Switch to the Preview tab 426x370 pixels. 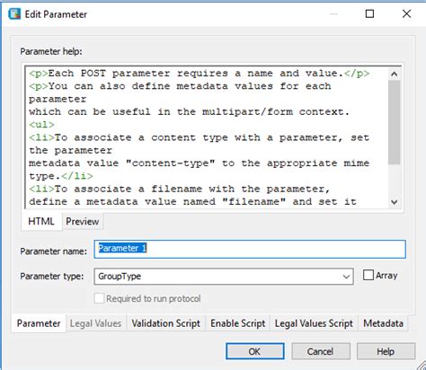[83, 222]
